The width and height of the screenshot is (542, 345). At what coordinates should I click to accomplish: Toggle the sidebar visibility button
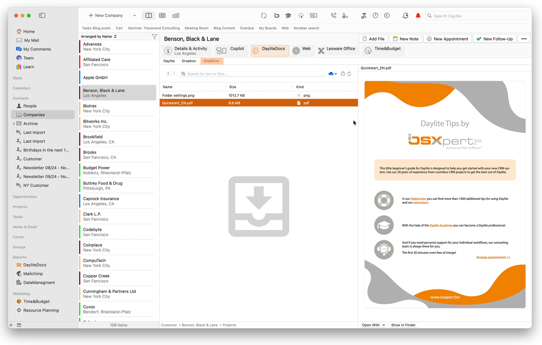tap(42, 15)
